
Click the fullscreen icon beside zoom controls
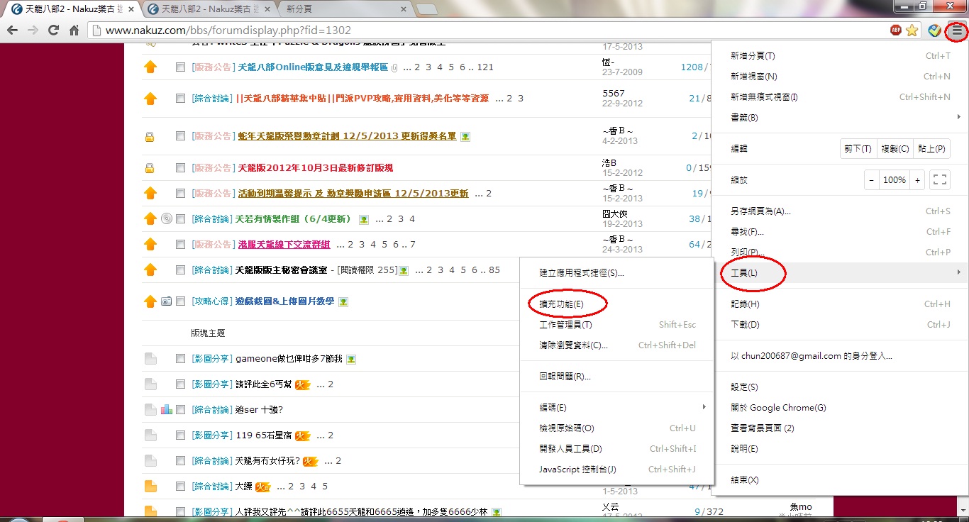point(940,180)
